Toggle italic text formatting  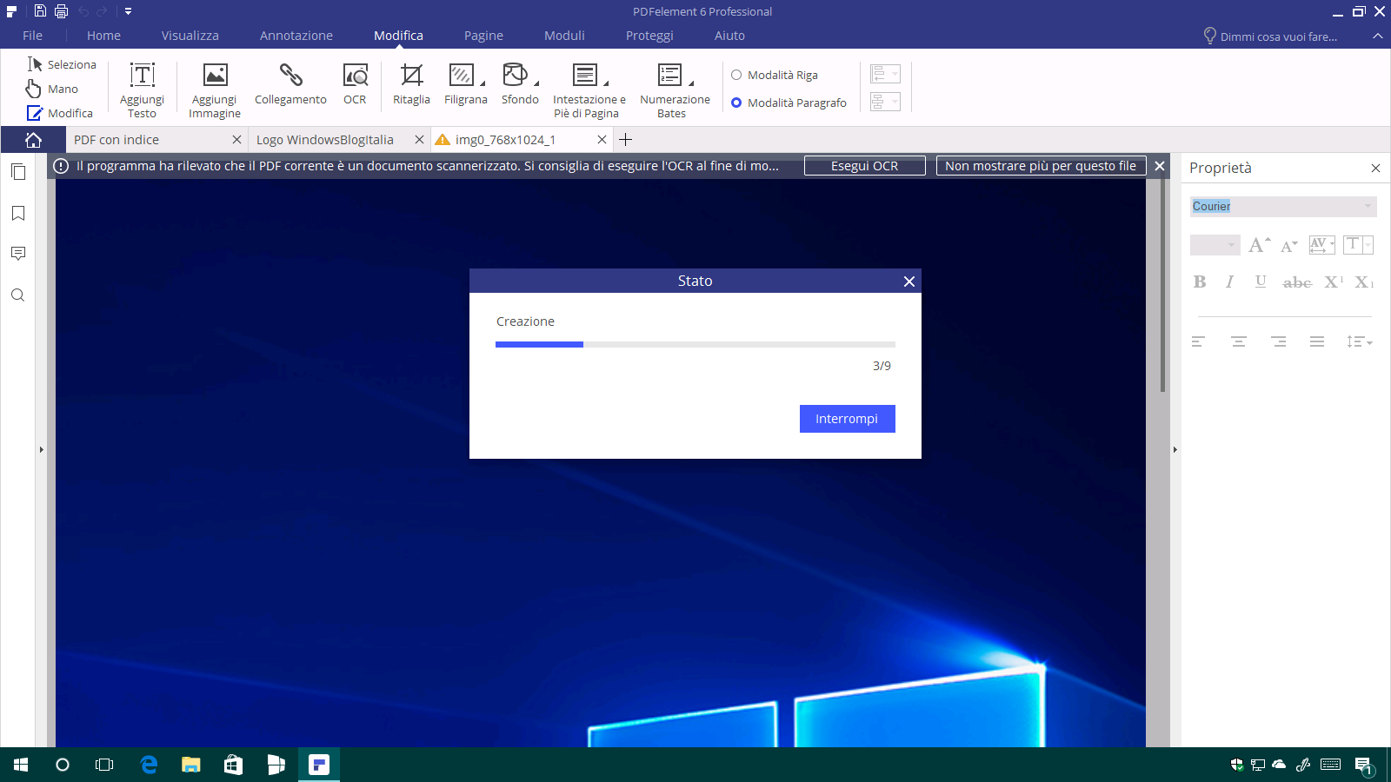(x=1229, y=282)
